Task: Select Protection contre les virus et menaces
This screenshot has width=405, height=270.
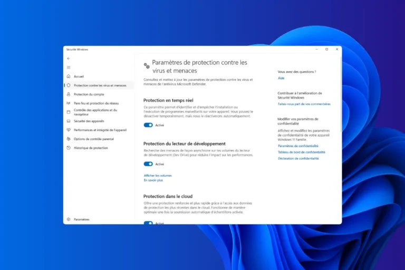Action: [100, 85]
